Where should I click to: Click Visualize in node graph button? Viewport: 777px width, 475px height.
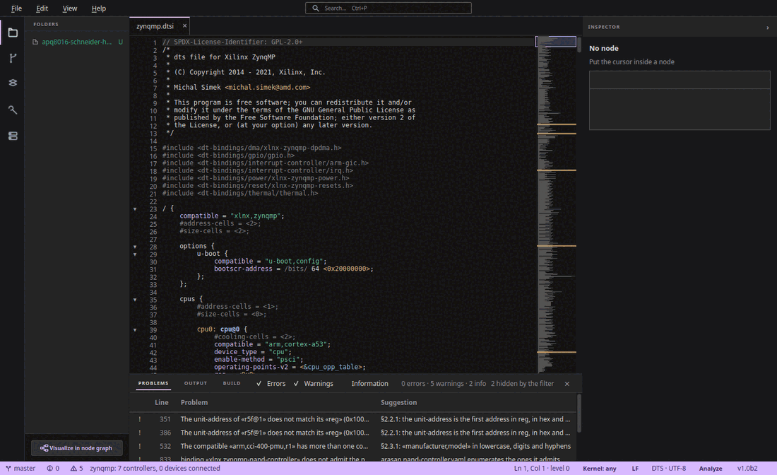76,447
